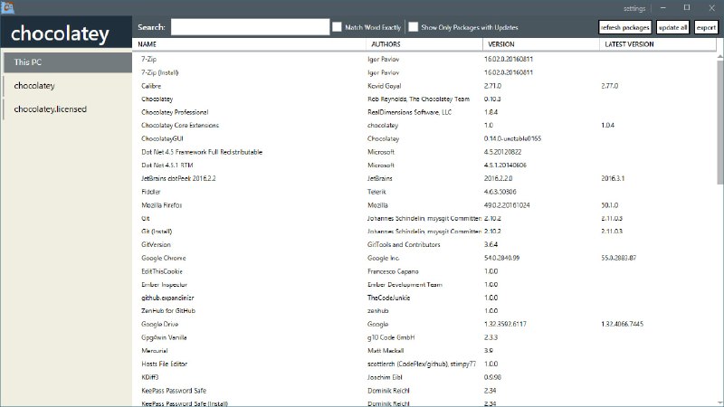Sort by the NAME column header
Screen dimensions: 724x407
point(148,43)
